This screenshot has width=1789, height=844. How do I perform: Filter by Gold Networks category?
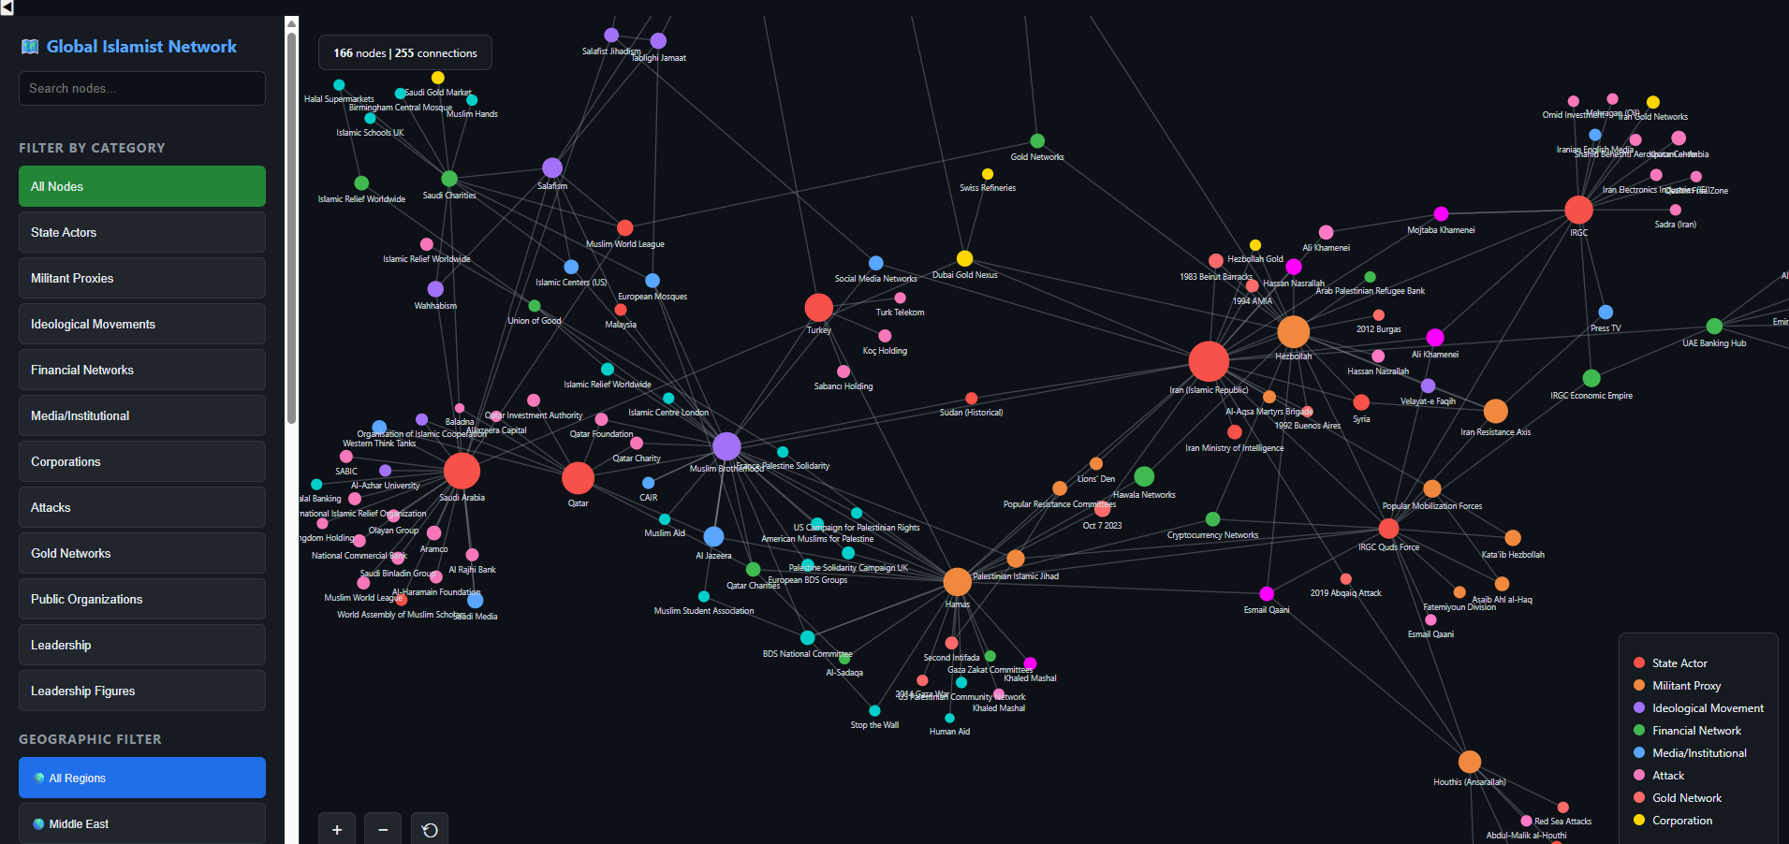[142, 553]
